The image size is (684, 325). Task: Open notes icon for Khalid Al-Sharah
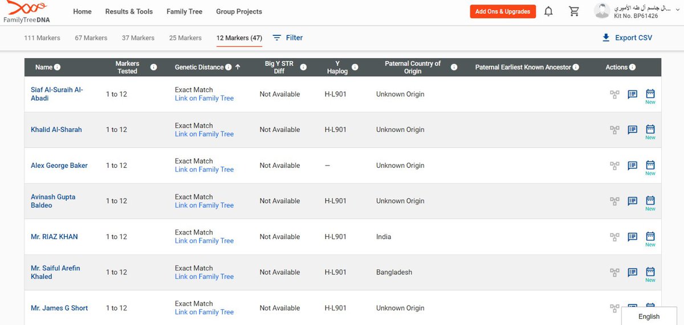[x=632, y=130]
